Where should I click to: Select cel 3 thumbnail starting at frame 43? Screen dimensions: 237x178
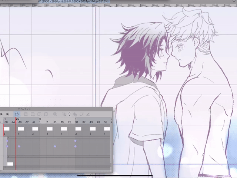93,129
